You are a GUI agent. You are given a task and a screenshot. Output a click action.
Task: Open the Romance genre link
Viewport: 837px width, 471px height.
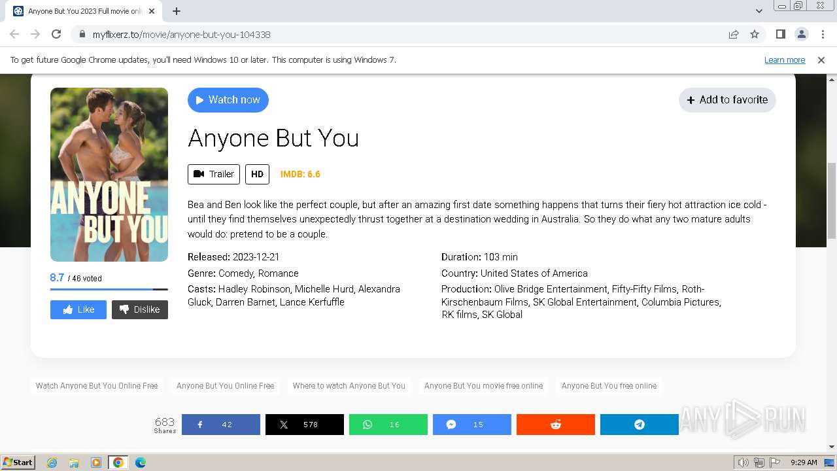point(279,273)
